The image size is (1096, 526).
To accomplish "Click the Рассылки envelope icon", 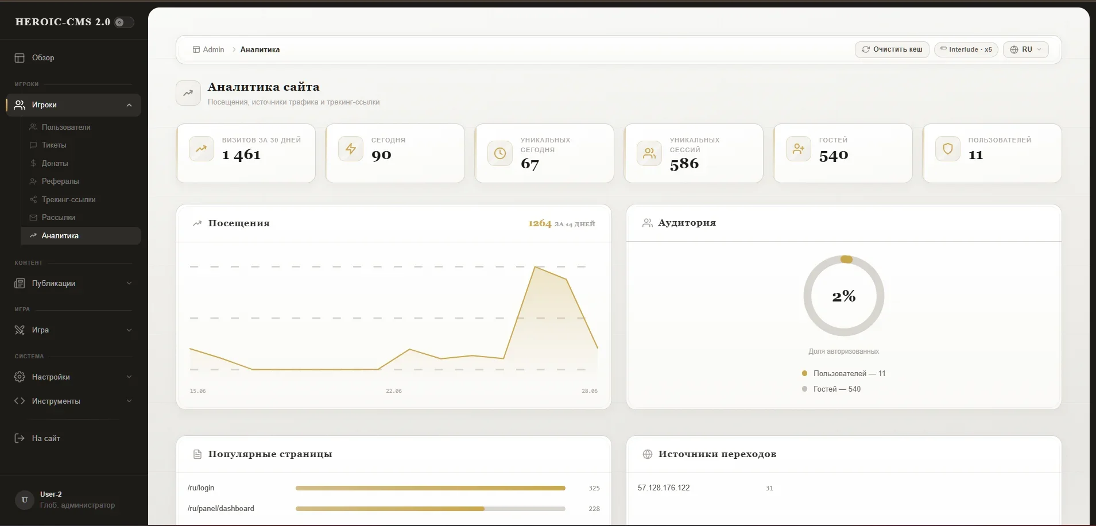I will pyautogui.click(x=33, y=218).
